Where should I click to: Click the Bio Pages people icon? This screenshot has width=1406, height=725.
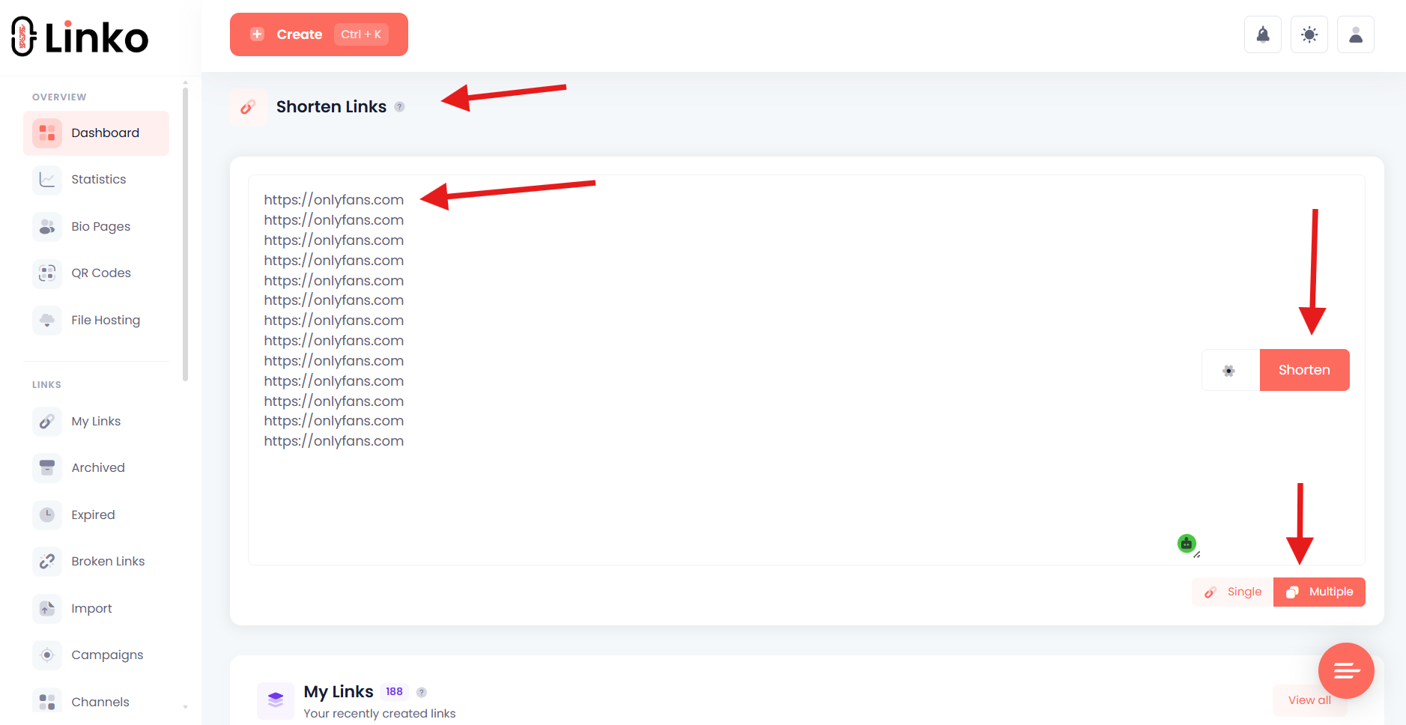(47, 226)
